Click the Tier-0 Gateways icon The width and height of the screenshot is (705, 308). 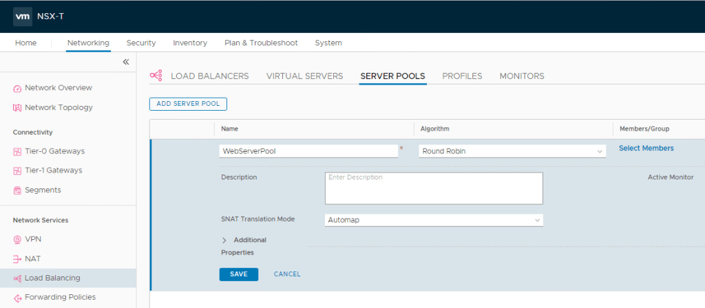coord(17,151)
